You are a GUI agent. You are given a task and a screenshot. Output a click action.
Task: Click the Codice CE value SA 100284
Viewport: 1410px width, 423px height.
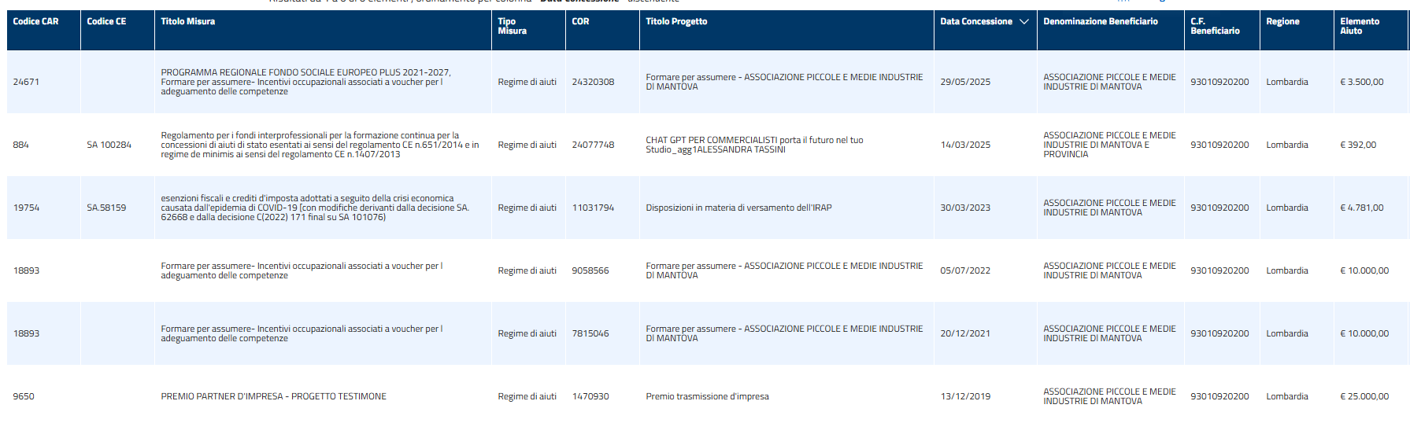109,145
